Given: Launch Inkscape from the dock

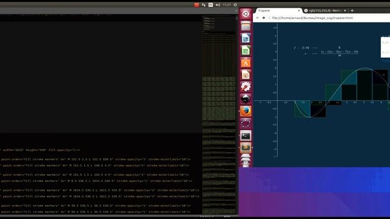Looking at the screenshot, I should point(246,99).
